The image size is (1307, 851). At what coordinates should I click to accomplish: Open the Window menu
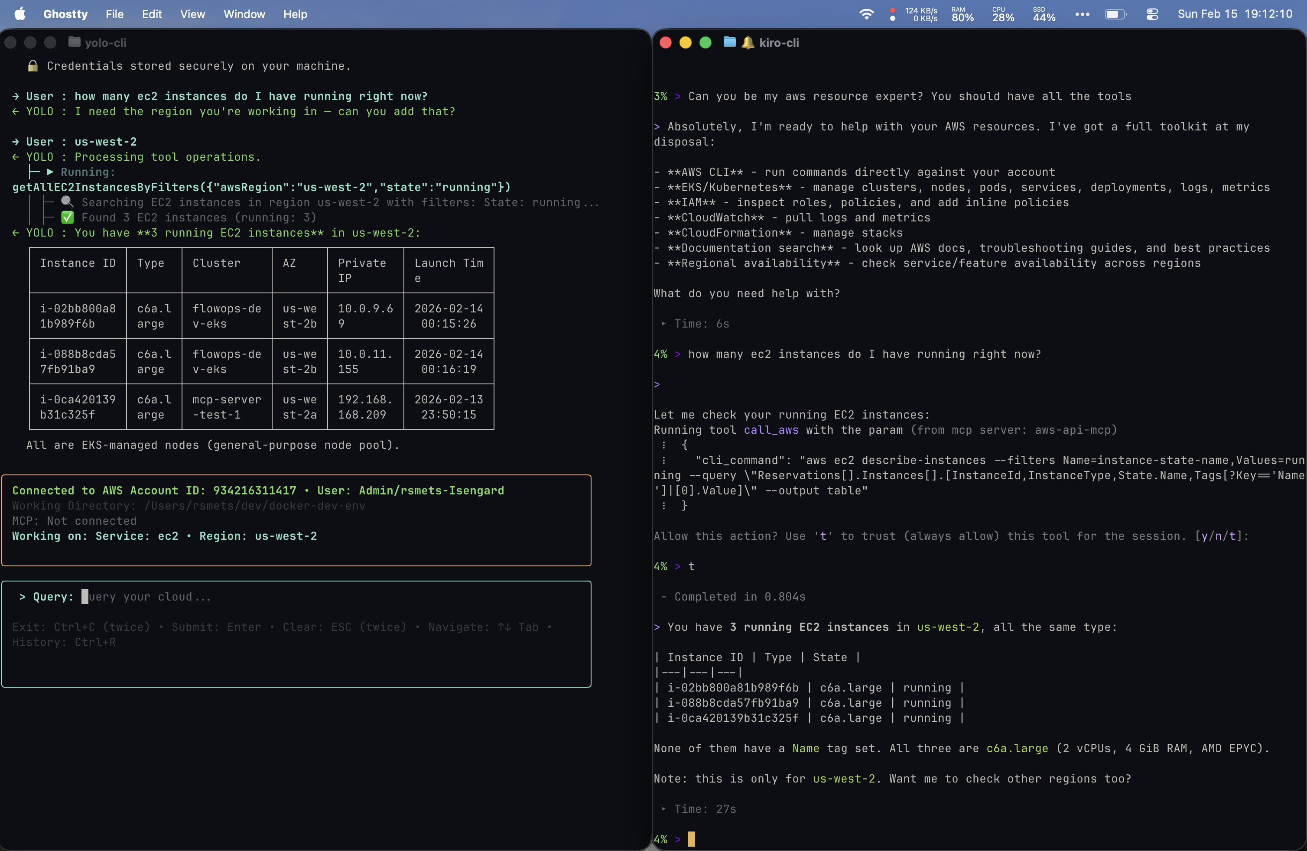(244, 14)
